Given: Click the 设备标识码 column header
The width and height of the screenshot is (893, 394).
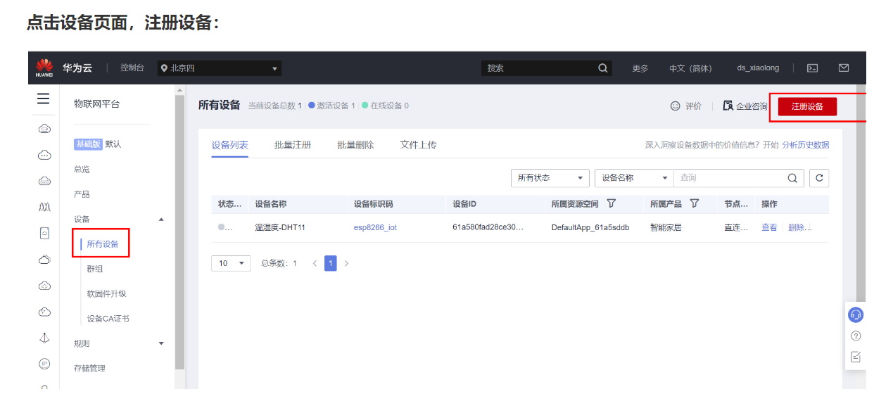Looking at the screenshot, I should (373, 204).
